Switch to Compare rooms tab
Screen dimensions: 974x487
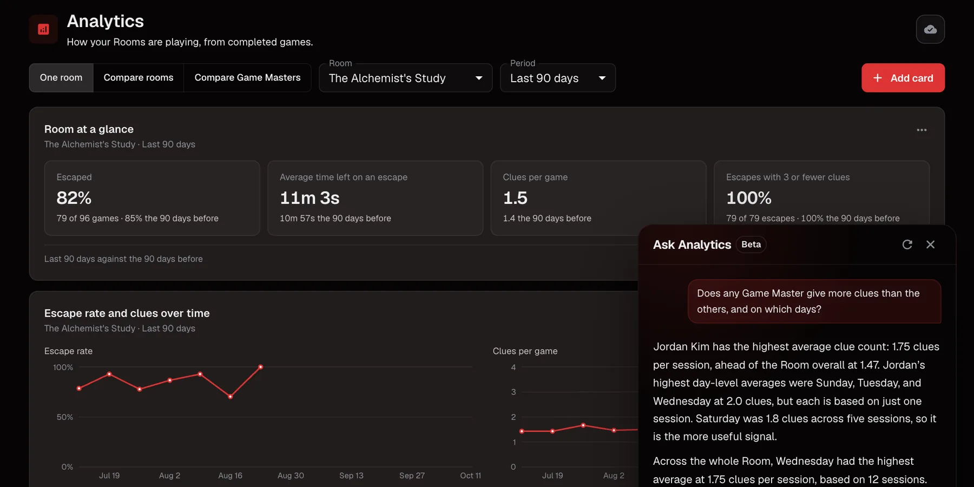(x=139, y=78)
